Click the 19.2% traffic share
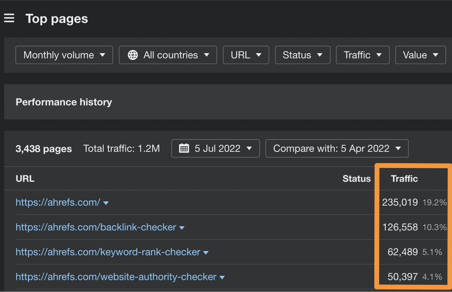The width and height of the screenshot is (452, 292). click(x=435, y=202)
